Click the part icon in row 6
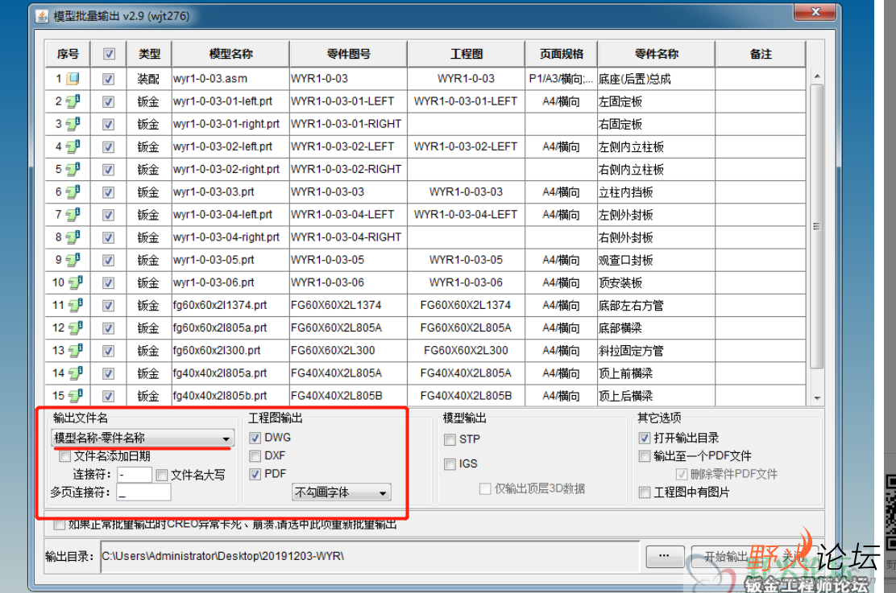The height and width of the screenshot is (593, 896). point(73,191)
